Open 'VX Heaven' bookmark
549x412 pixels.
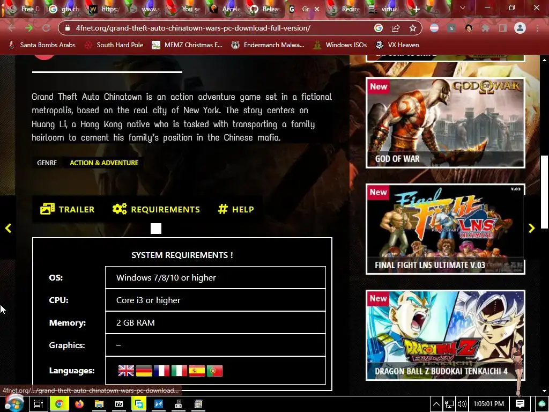(397, 45)
